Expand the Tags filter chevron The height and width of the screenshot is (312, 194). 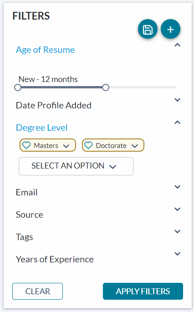tap(177, 231)
